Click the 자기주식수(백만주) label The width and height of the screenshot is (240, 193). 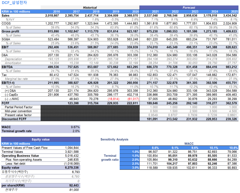tap(18, 181)
